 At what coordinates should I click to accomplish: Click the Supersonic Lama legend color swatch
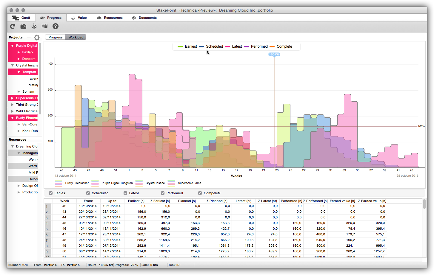(171, 183)
